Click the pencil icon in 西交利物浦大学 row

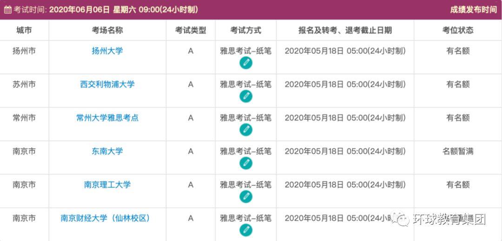pyautogui.click(x=245, y=97)
